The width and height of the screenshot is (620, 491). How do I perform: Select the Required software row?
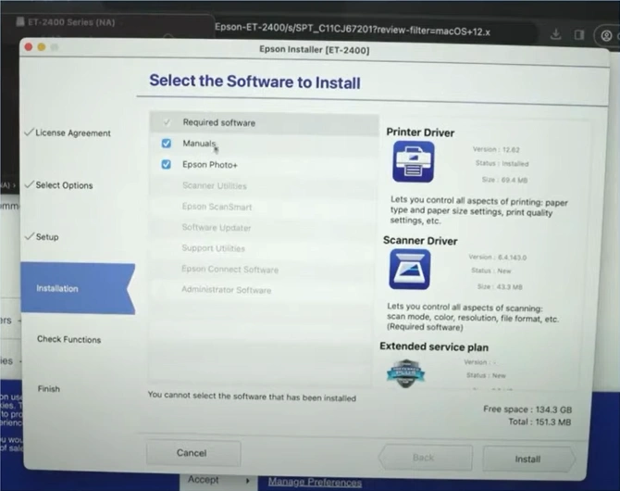pyautogui.click(x=264, y=122)
